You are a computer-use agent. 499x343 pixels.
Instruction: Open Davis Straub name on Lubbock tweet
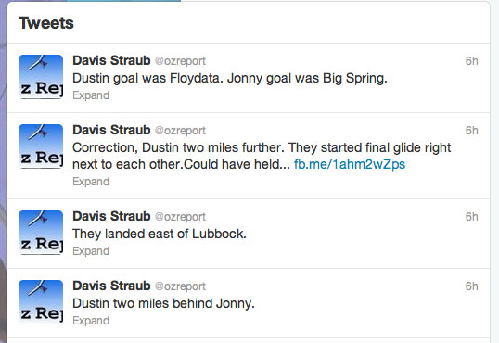(111, 216)
